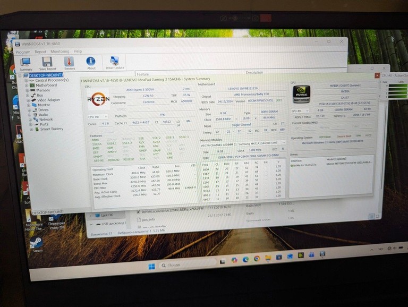Screen dimensions: 408x307
Task: Open File Explorer from the taskbar
Action: click(268, 258)
